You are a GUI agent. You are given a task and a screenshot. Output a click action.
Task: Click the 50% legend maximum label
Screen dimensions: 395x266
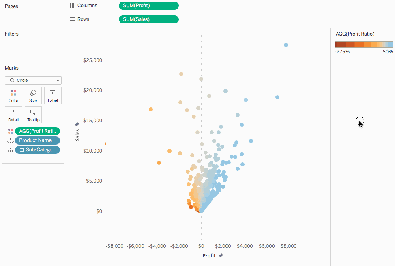coord(388,52)
